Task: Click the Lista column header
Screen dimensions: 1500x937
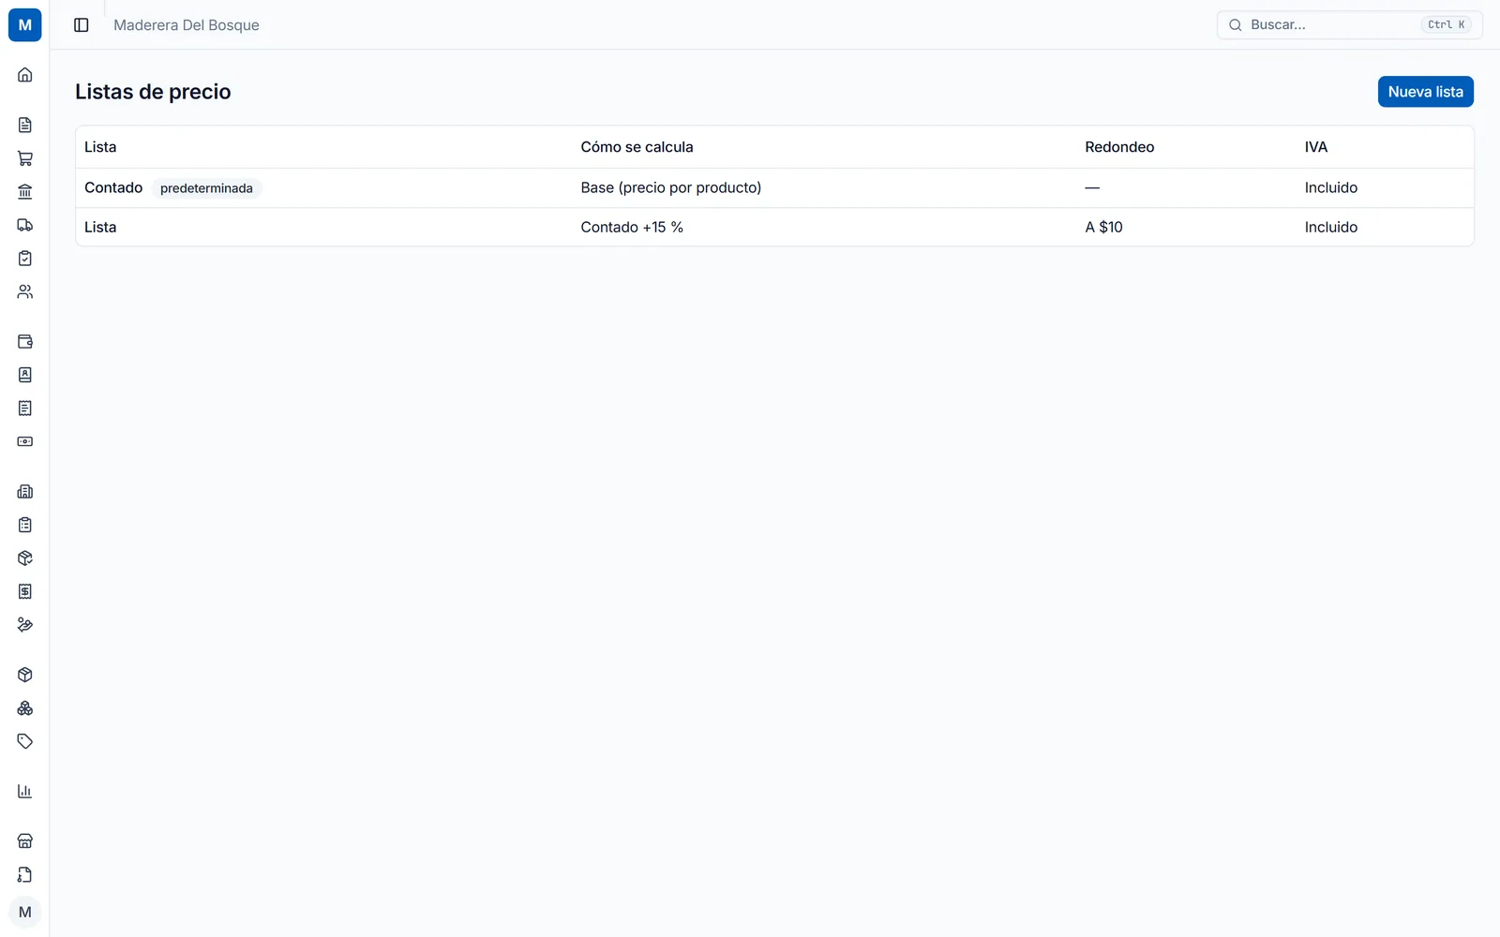Action: (100, 147)
